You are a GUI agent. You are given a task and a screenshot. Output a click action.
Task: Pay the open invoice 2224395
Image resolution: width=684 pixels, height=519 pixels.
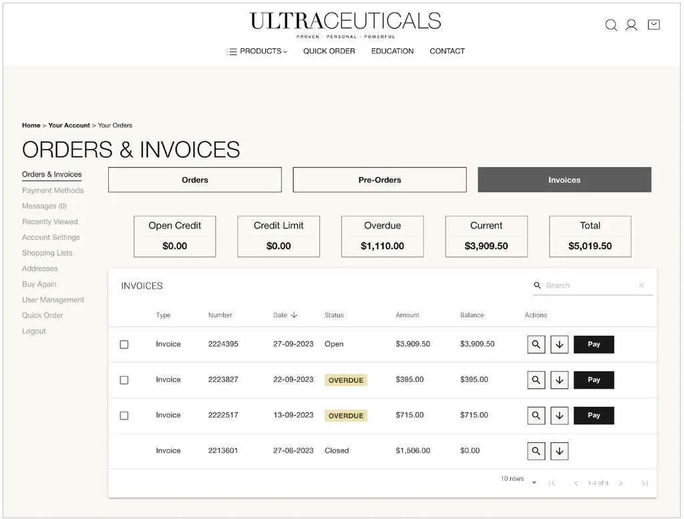(x=594, y=345)
